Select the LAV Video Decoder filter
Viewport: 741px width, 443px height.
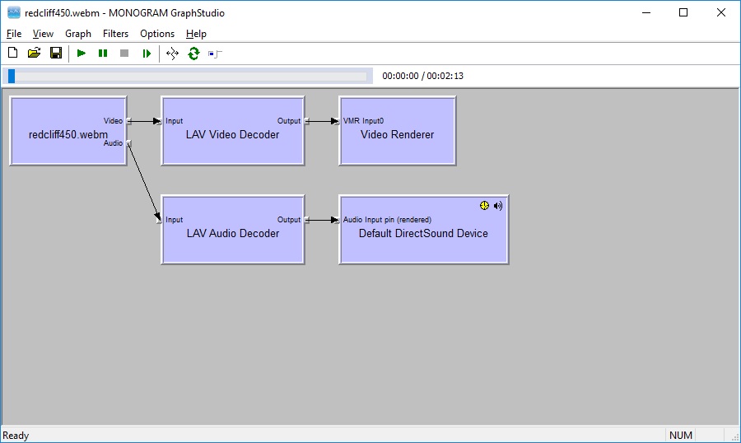[x=232, y=131]
